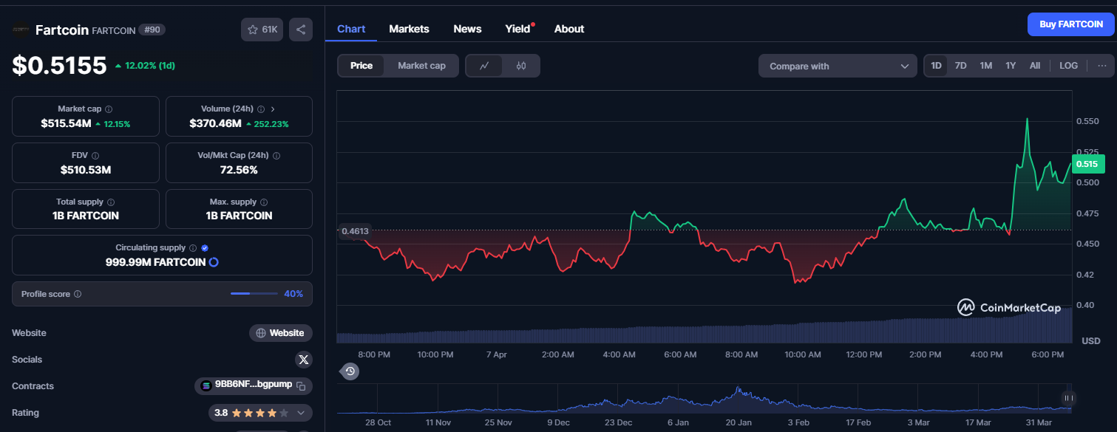Open the Compare with dropdown
The image size is (1117, 432).
tap(838, 66)
